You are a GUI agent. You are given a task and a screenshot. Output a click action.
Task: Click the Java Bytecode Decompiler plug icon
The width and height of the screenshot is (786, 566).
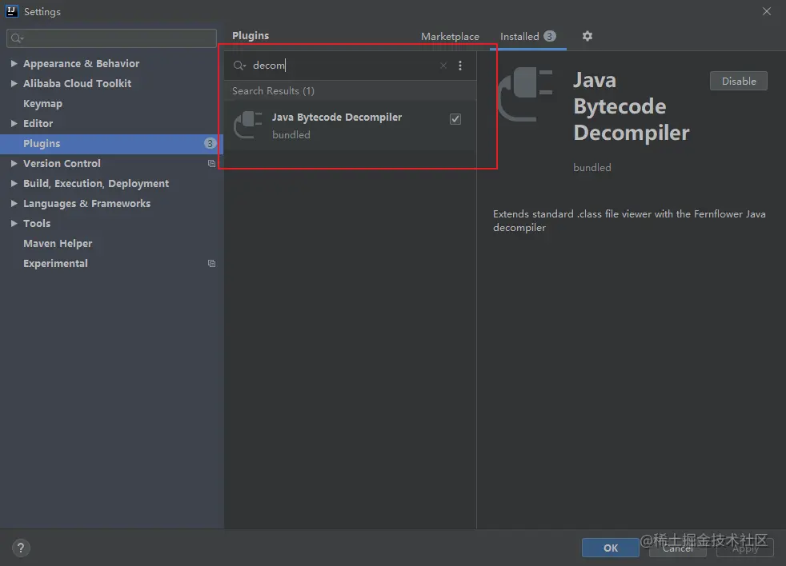(x=247, y=126)
